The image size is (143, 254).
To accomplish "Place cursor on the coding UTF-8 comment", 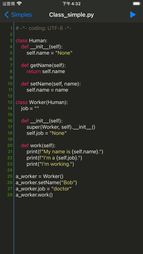I will (43, 28).
